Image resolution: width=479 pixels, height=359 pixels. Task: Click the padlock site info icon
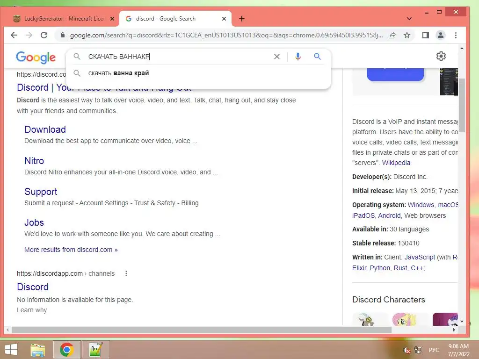(63, 35)
